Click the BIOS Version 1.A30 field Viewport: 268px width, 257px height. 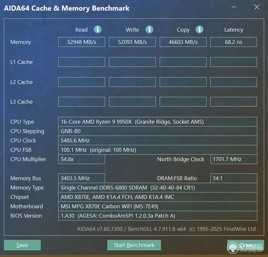click(157, 216)
